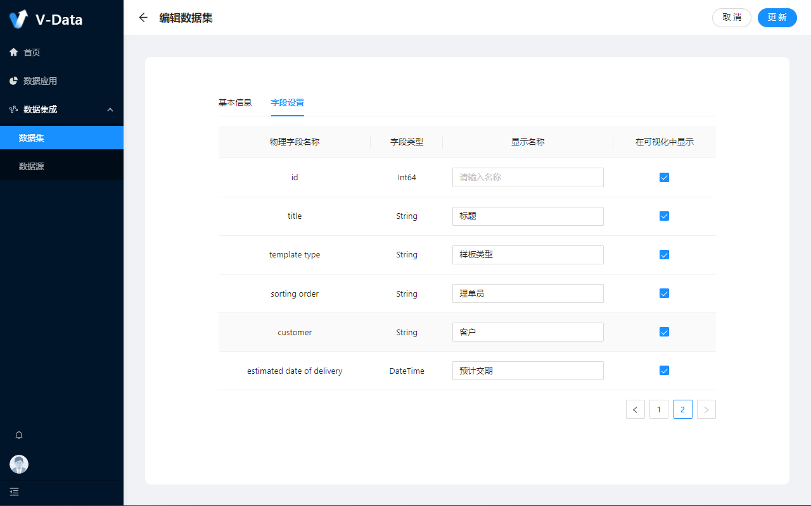Go back using the arrow beside 编辑数据集
The height and width of the screenshot is (506, 811).
pos(143,18)
